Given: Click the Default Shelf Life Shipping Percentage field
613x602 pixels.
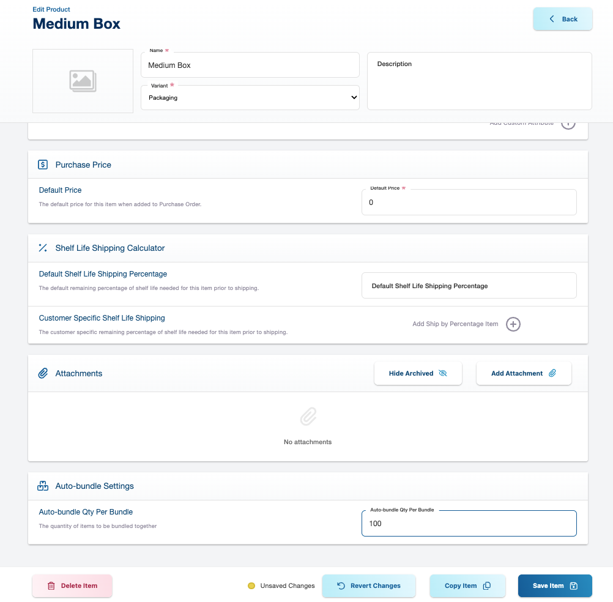Looking at the screenshot, I should point(469,286).
